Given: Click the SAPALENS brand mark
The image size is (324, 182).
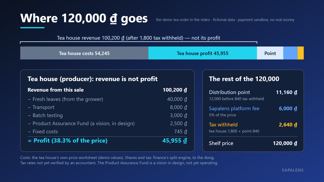Looking at the screenshot, I should click(293, 170).
